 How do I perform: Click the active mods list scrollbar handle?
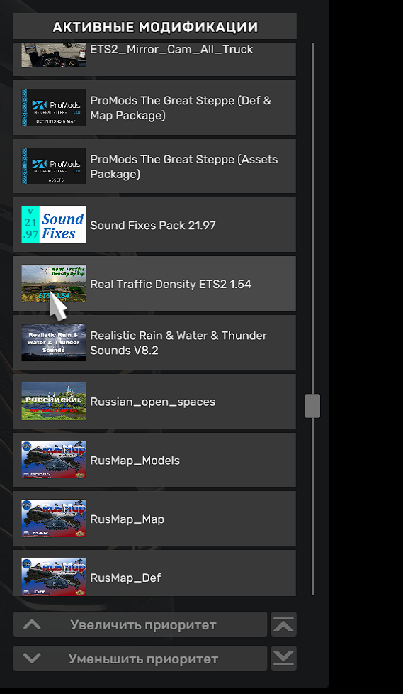[x=312, y=406]
